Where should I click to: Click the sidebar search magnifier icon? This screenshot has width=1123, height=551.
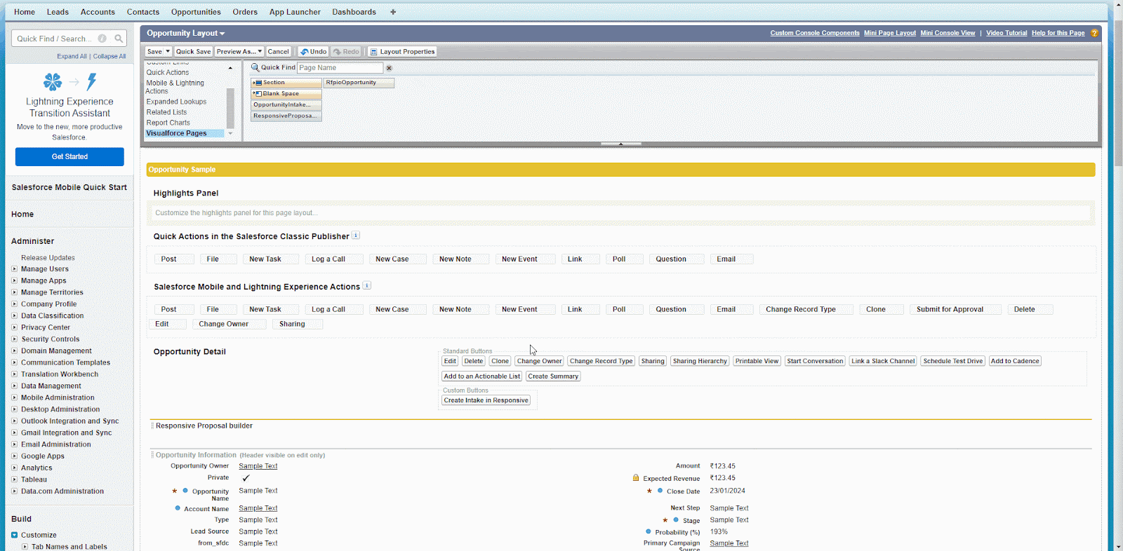point(119,39)
